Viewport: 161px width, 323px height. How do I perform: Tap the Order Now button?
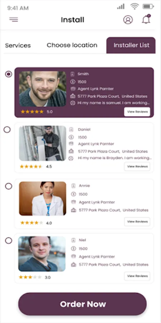coord(83,304)
